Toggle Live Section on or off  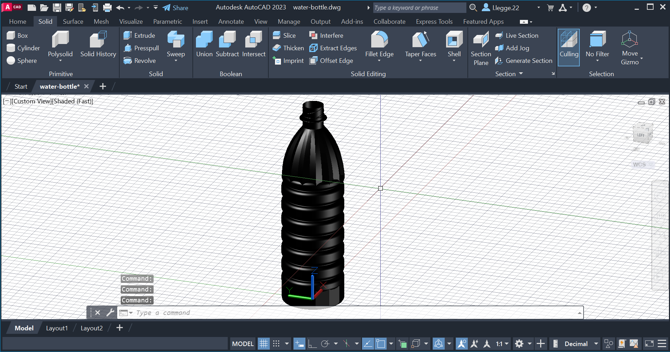click(x=516, y=35)
